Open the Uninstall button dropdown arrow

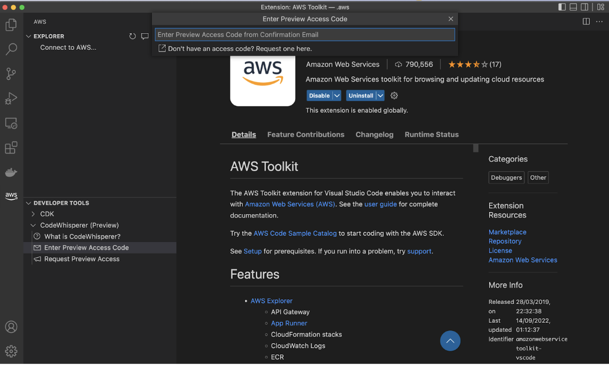click(380, 96)
